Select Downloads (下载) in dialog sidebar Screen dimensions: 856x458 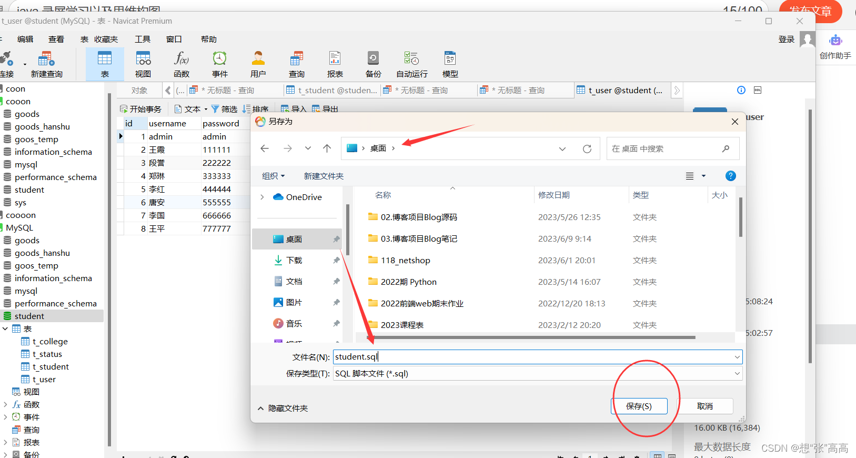[x=294, y=260]
